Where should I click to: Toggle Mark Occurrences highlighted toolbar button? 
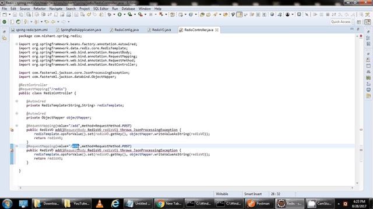tap(240, 15)
